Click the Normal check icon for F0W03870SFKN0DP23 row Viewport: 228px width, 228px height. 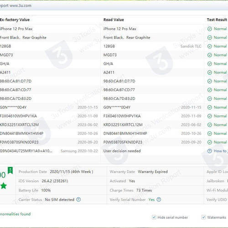pos(210,142)
